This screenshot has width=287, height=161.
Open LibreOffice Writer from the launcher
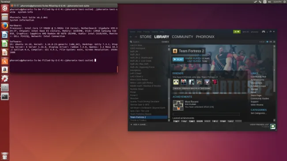click(5, 35)
